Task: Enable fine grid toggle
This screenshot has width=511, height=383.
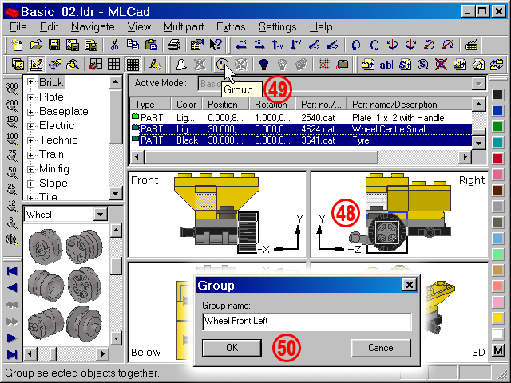Action: click(133, 64)
